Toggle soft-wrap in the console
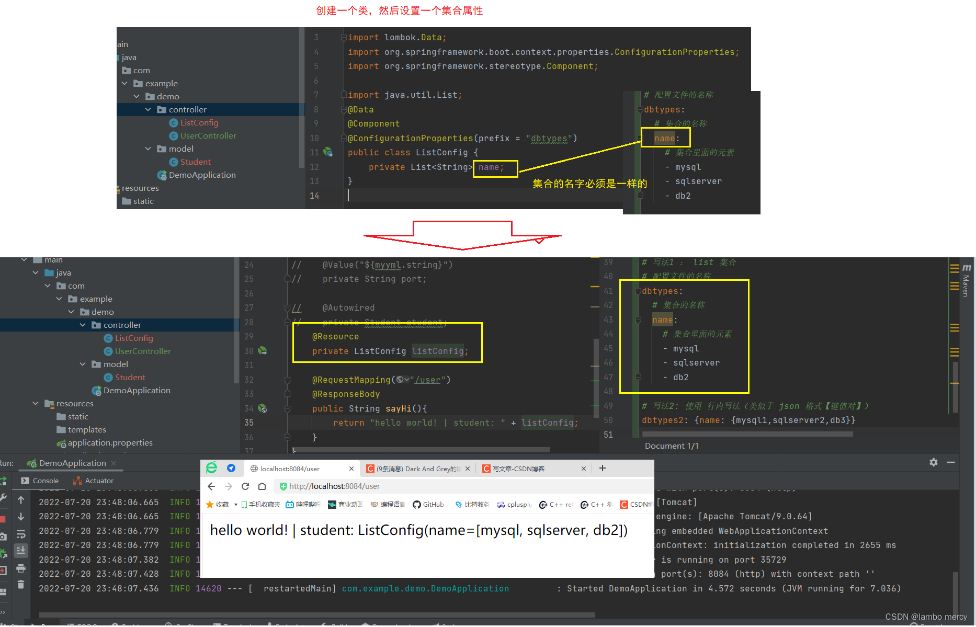 (21, 534)
